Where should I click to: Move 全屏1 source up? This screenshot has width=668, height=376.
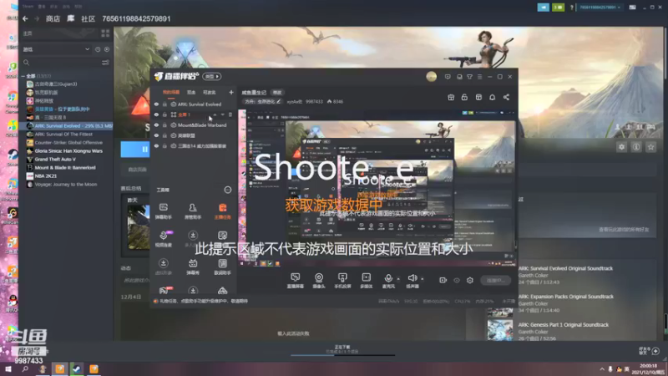[215, 114]
